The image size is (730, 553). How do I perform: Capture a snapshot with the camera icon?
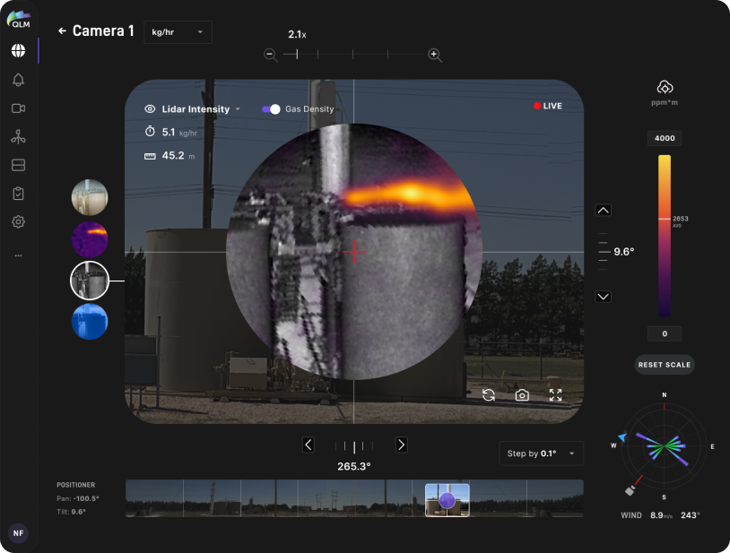(522, 395)
